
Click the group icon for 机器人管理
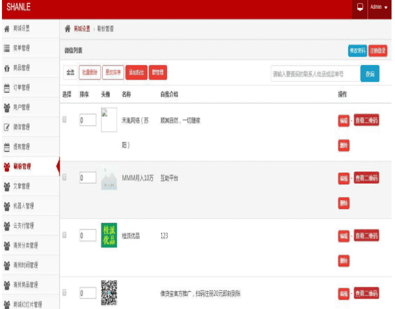coord(7,206)
